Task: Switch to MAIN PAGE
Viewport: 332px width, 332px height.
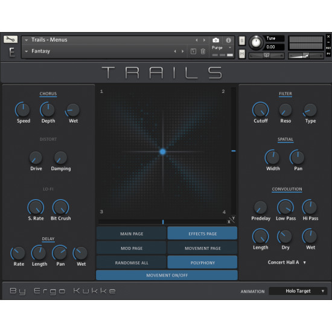Action: point(132,234)
